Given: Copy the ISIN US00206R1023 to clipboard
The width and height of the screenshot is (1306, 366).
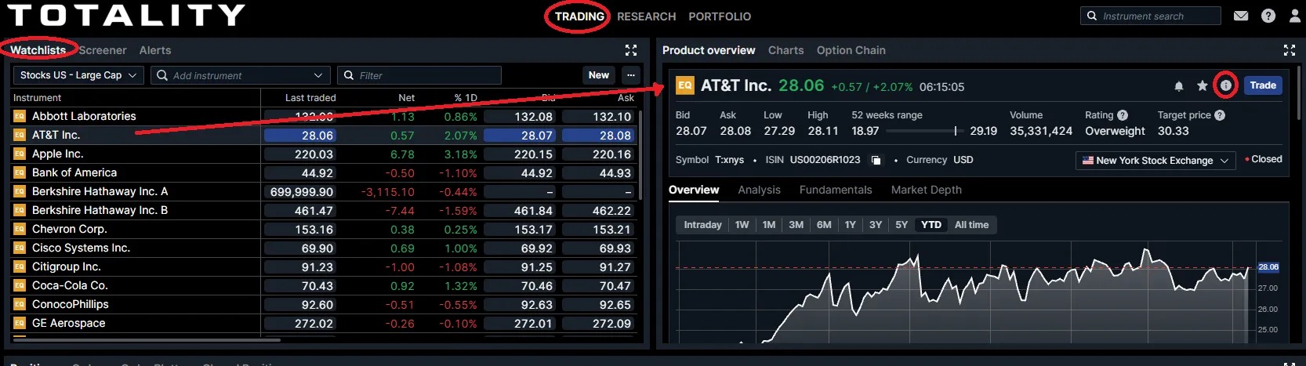Looking at the screenshot, I should click(x=876, y=160).
